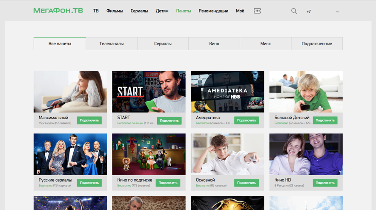The width and height of the screenshot is (376, 210).
Task: Click the Кино HD package title
Action: coord(283,180)
